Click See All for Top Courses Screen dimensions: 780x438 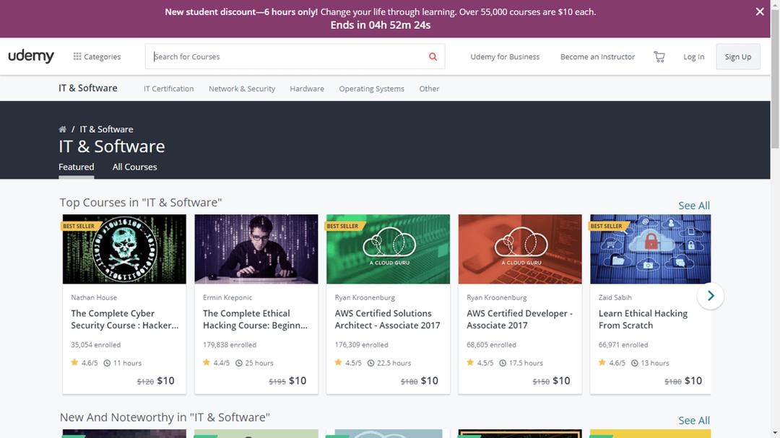click(x=694, y=206)
